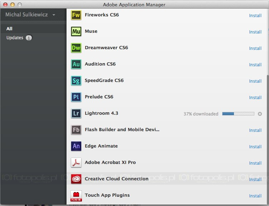Install Touch App Plugins
This screenshot has width=269, height=206.
(255, 196)
